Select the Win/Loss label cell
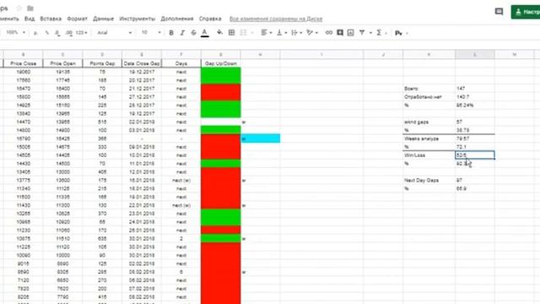This screenshot has width=540, height=304. [x=429, y=155]
